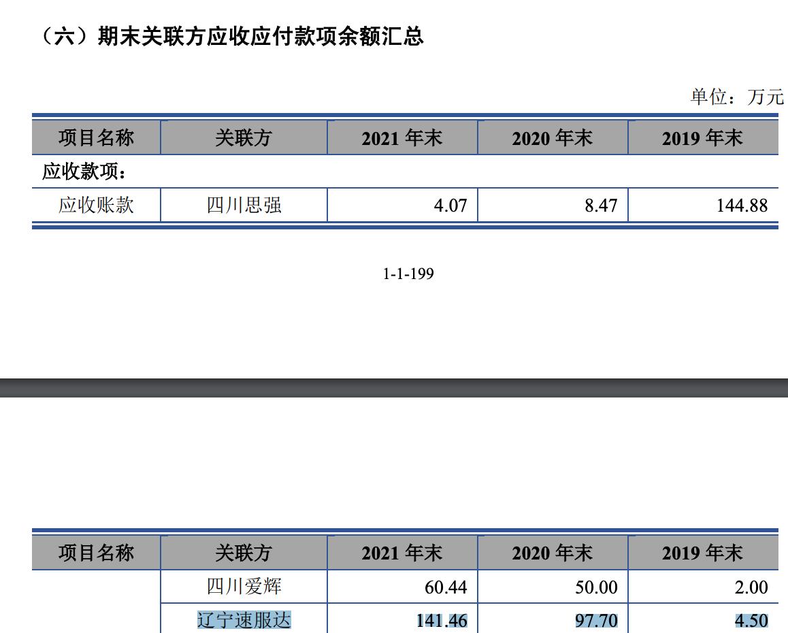This screenshot has height=633, width=788.
Task: Click the '2020 年末' header in the first table
Action: 553,137
